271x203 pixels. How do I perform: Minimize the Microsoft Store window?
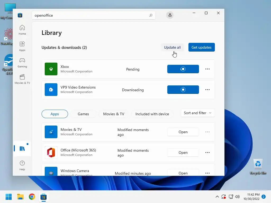(x=194, y=13)
